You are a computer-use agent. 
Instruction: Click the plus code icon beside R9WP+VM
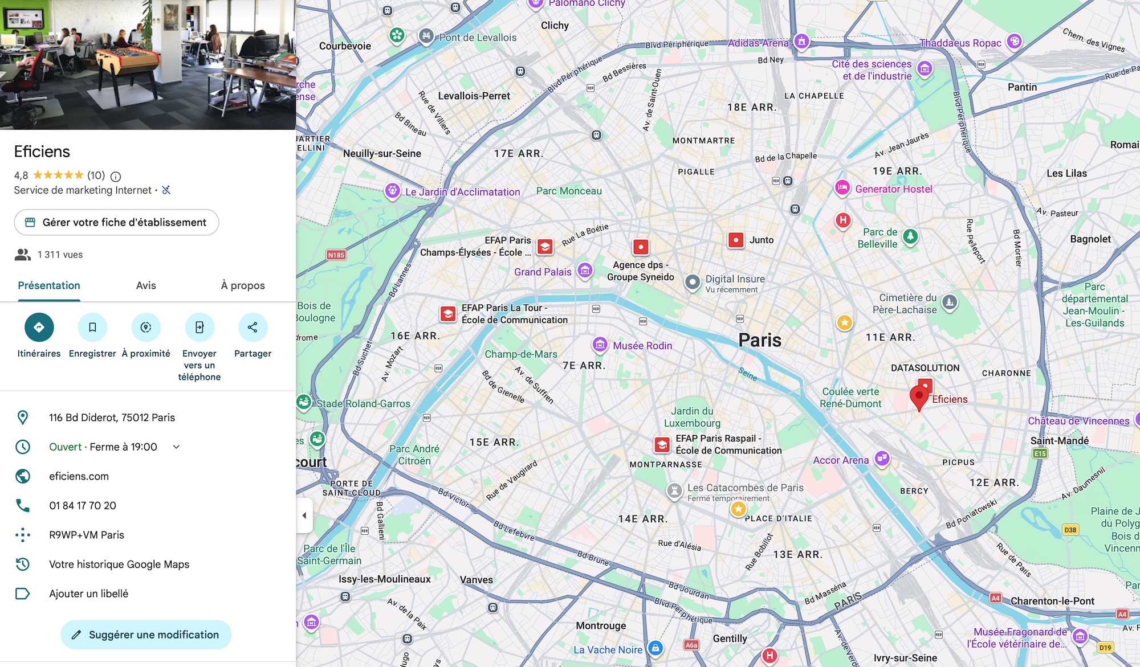point(23,535)
